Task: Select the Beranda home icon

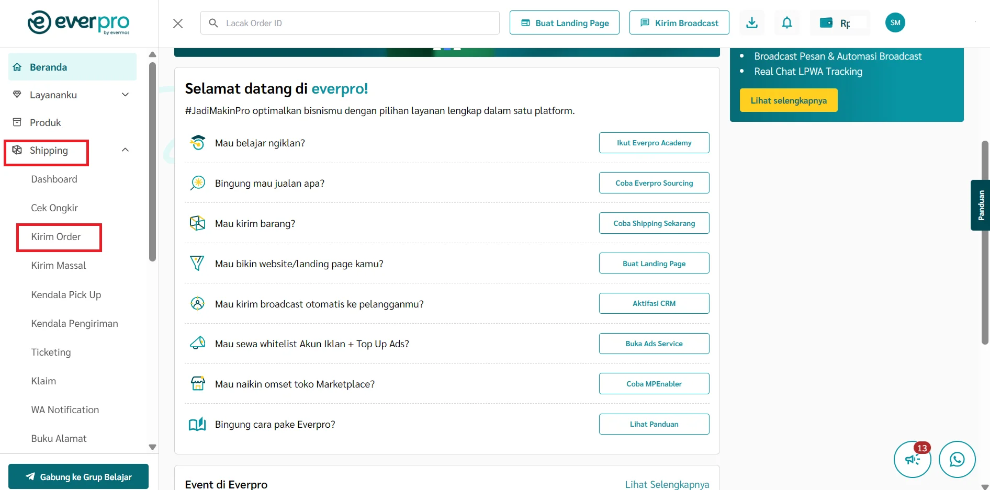Action: pos(16,67)
